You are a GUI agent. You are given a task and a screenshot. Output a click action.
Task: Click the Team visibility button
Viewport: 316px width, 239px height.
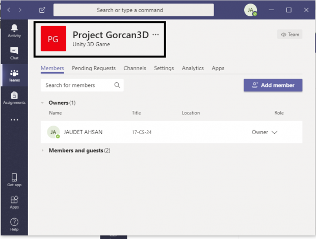(290, 35)
